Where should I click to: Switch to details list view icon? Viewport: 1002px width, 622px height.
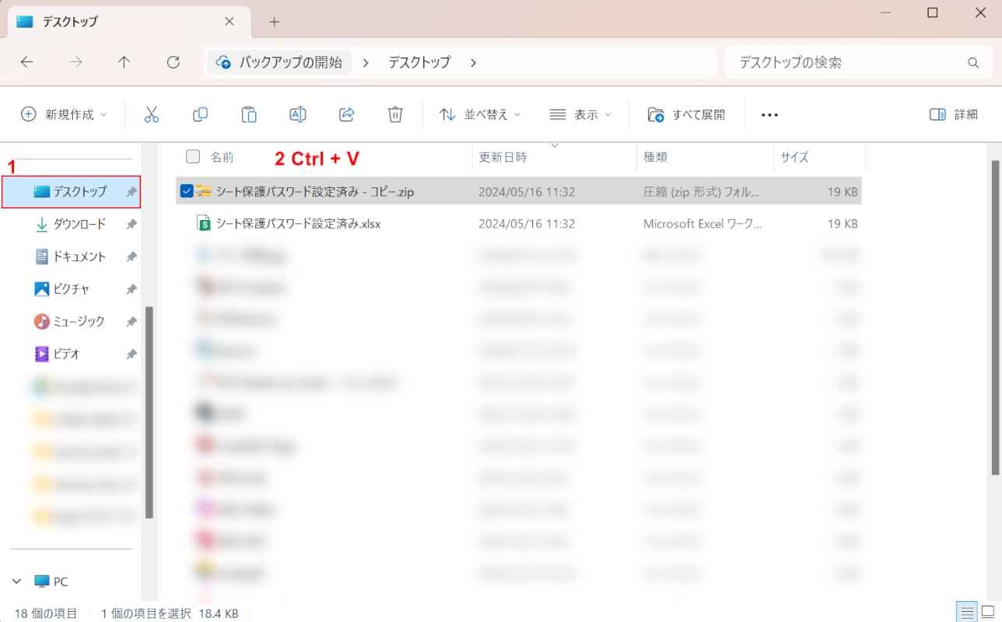(x=967, y=612)
